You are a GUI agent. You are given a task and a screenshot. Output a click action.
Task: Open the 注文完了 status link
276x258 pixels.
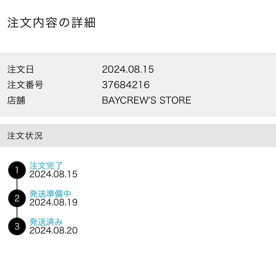coord(46,166)
